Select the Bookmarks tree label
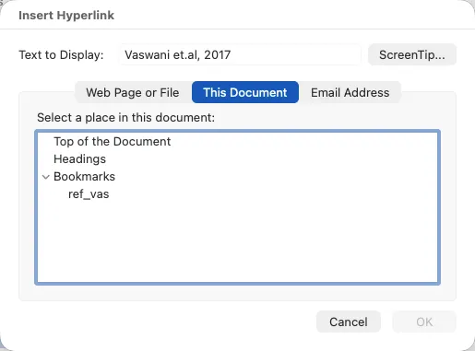The width and height of the screenshot is (475, 351). [84, 177]
